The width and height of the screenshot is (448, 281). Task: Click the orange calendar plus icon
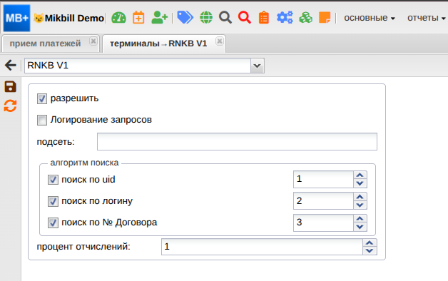[x=138, y=18]
